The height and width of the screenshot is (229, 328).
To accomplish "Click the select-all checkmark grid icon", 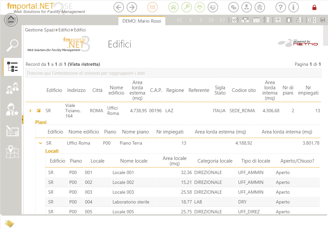I will point(235,20).
